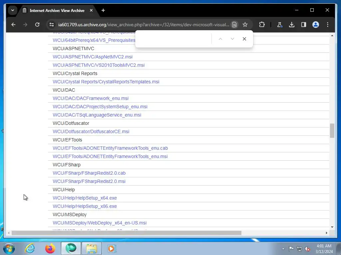This screenshot has height=255, width=341.
Task: Focus the find-in-page text field
Action: click(x=174, y=39)
